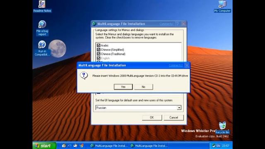Uncheck the Arabic language checkbox
This screenshot has height=149, width=265.
point(99,45)
